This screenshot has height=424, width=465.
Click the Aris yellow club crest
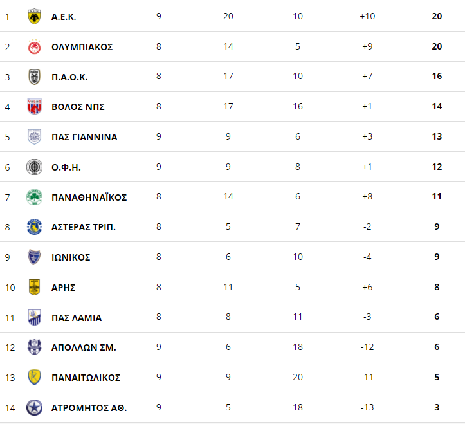(x=34, y=288)
